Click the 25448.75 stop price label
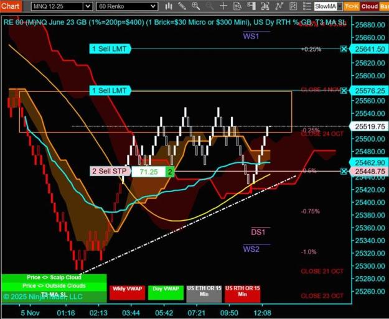 tap(369, 171)
